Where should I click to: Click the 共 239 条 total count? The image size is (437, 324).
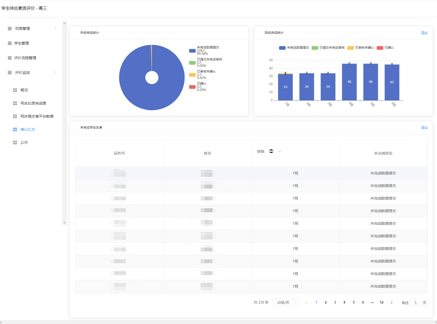coord(261,302)
